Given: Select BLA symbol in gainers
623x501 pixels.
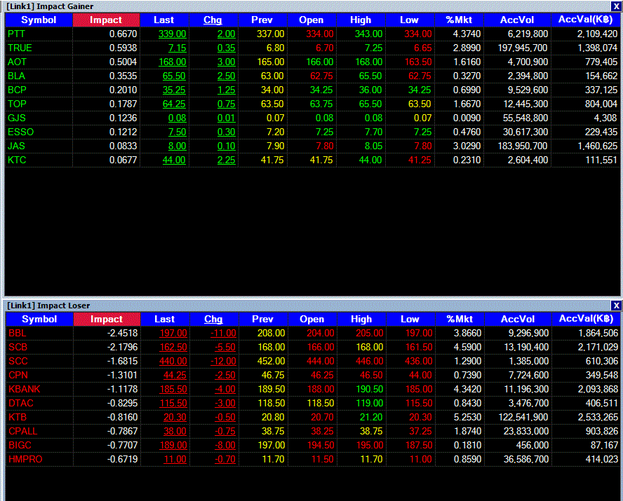Looking at the screenshot, I should [x=16, y=76].
